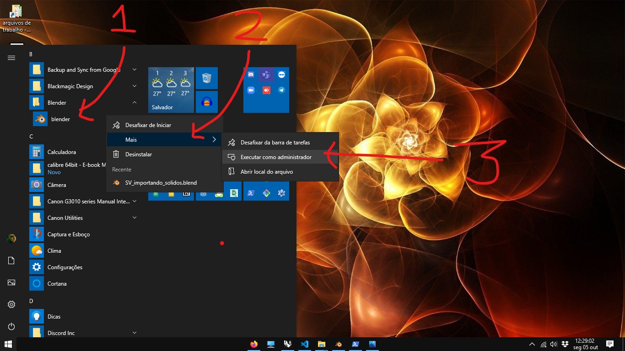The height and width of the screenshot is (351, 625).
Task: Click the Start menu hamburger button
Action: pyautogui.click(x=11, y=58)
